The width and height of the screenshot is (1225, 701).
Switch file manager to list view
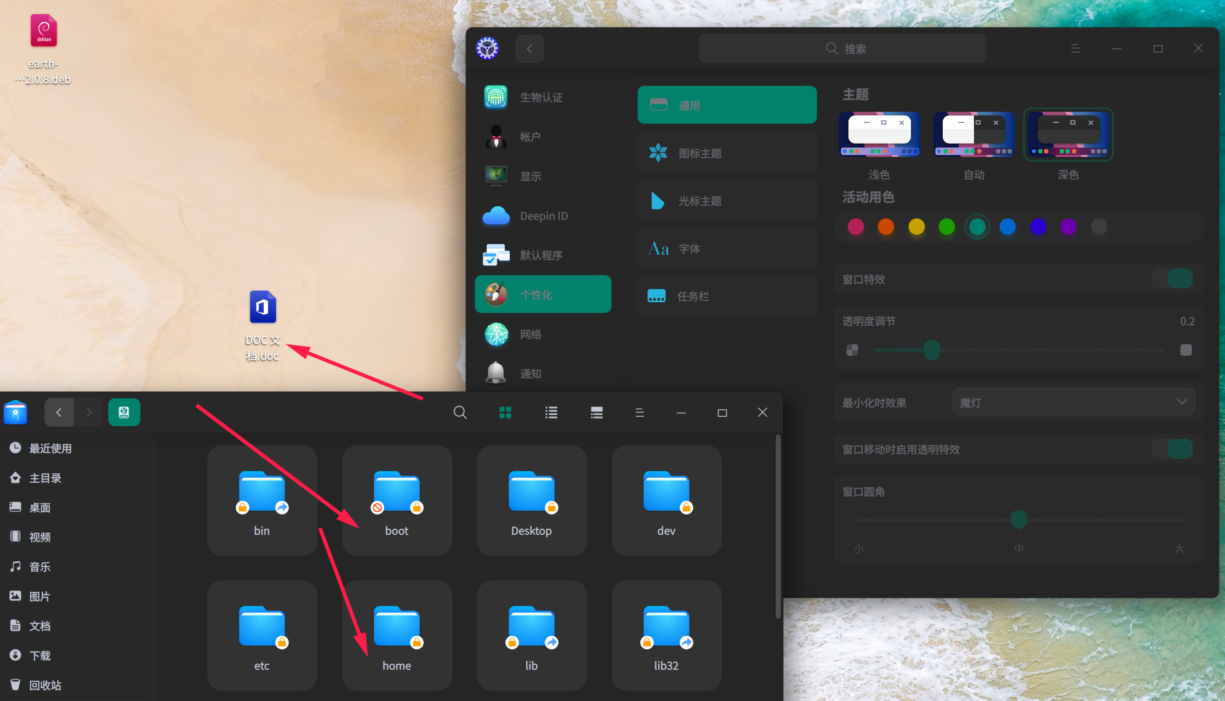(x=551, y=412)
